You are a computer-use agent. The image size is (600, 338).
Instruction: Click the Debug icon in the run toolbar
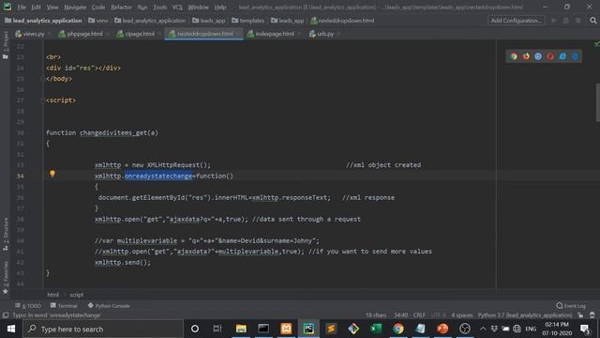coord(566,21)
